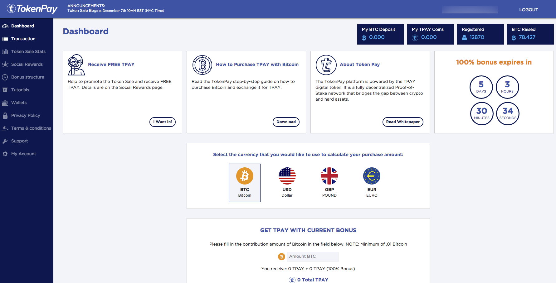Image resolution: width=556 pixels, height=283 pixels.
Task: Click the TPAY symbol in My TPAY Coins
Action: click(x=415, y=38)
